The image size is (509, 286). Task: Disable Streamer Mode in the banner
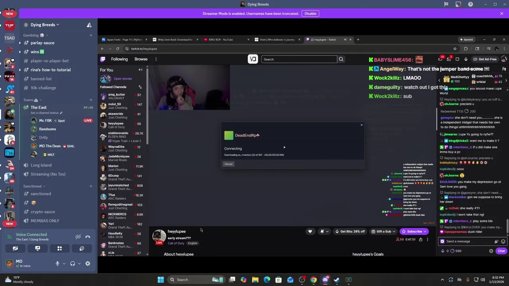coord(310,14)
